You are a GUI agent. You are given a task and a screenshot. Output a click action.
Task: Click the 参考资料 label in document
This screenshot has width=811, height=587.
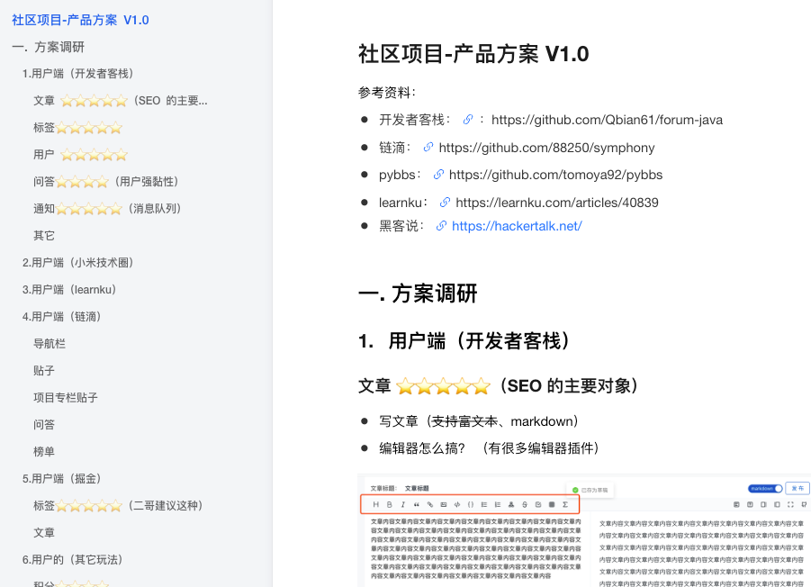click(386, 93)
